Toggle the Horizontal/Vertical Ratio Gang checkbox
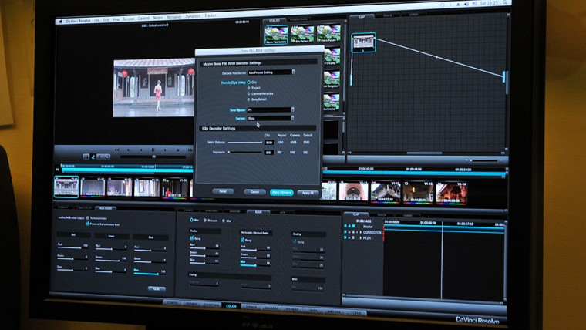 242,240
